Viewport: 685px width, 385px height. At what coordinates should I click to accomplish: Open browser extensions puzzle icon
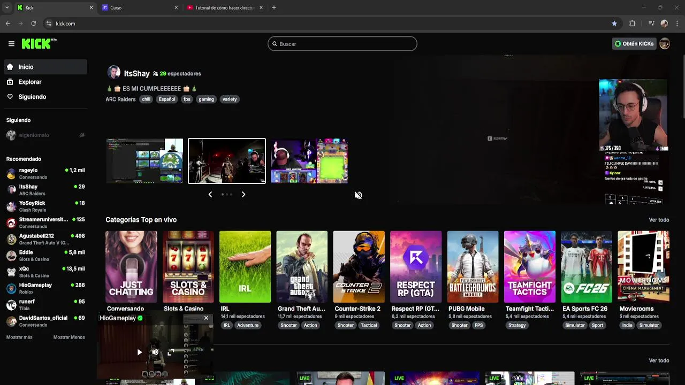coord(633,24)
